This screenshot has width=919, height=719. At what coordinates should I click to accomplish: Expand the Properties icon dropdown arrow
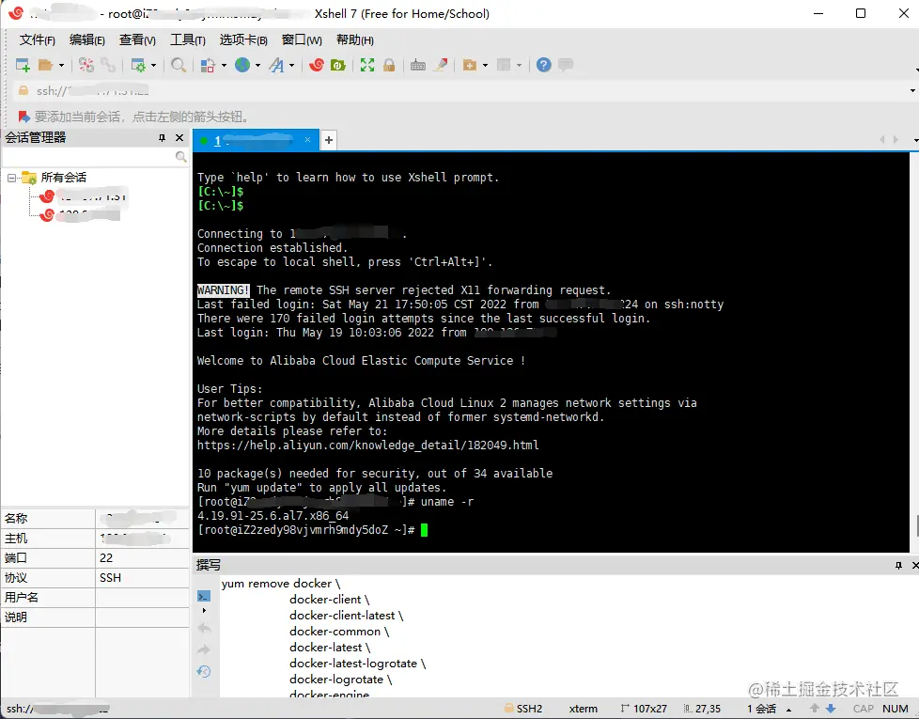tap(153, 65)
